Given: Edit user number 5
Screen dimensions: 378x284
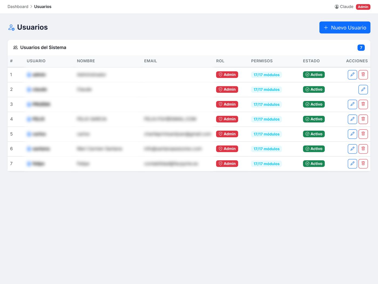Looking at the screenshot, I should (x=352, y=134).
